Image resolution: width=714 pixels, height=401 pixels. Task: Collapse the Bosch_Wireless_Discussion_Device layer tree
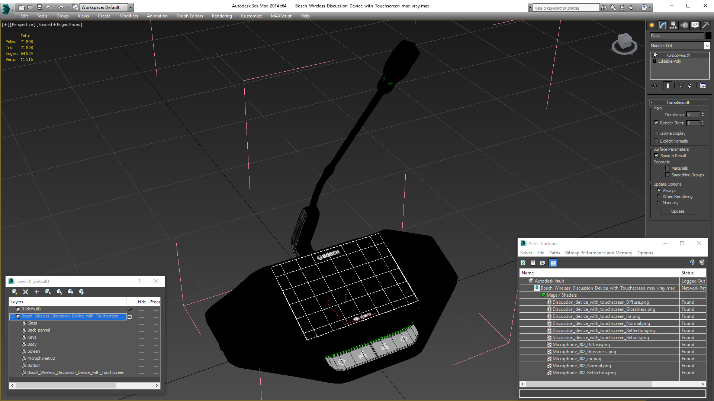pyautogui.click(x=12, y=316)
